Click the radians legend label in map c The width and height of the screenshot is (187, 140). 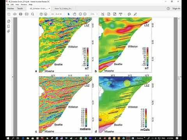coord(85,129)
